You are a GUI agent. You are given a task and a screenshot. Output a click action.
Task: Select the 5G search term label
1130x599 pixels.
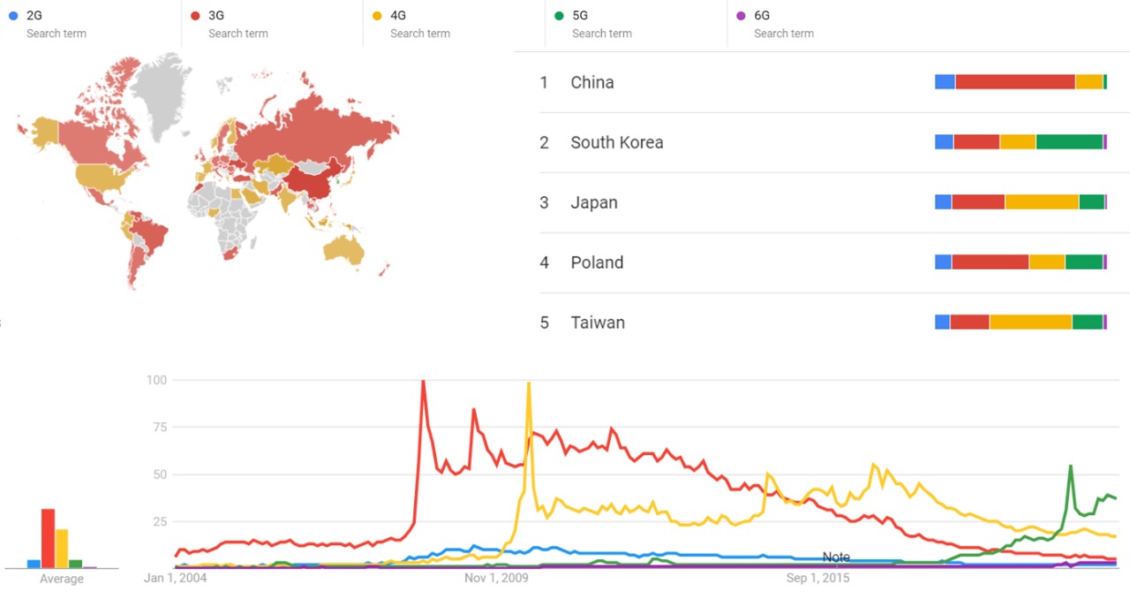581,15
